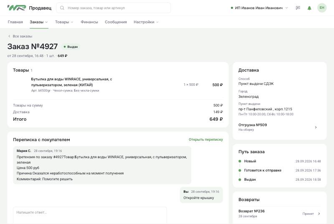Open the Бутылка для воды WINRACE product
This screenshot has width=334, height=224.
71,82
